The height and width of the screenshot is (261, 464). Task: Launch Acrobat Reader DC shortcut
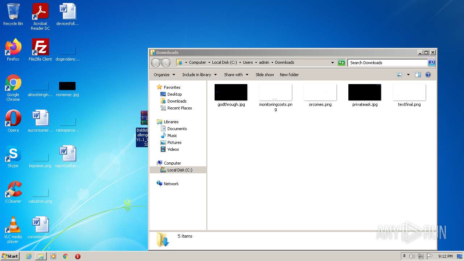pyautogui.click(x=40, y=17)
